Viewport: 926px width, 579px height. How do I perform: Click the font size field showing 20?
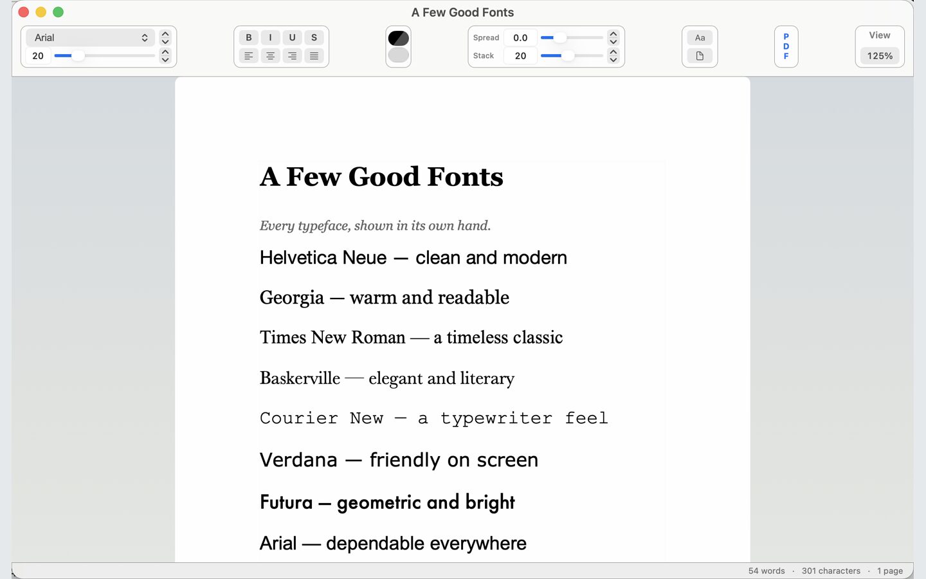point(38,56)
